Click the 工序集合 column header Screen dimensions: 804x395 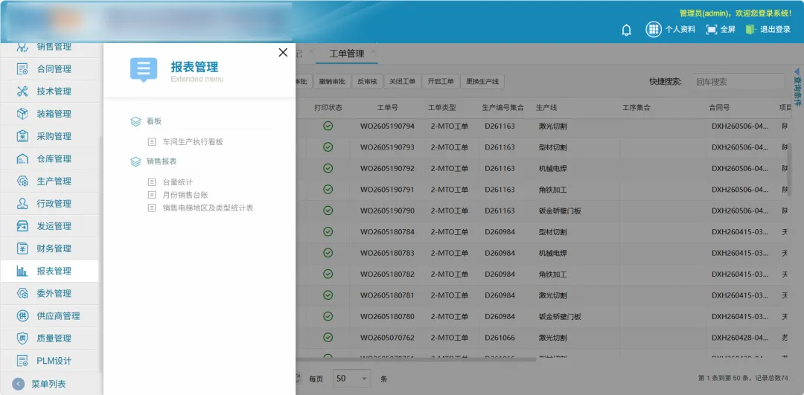636,108
